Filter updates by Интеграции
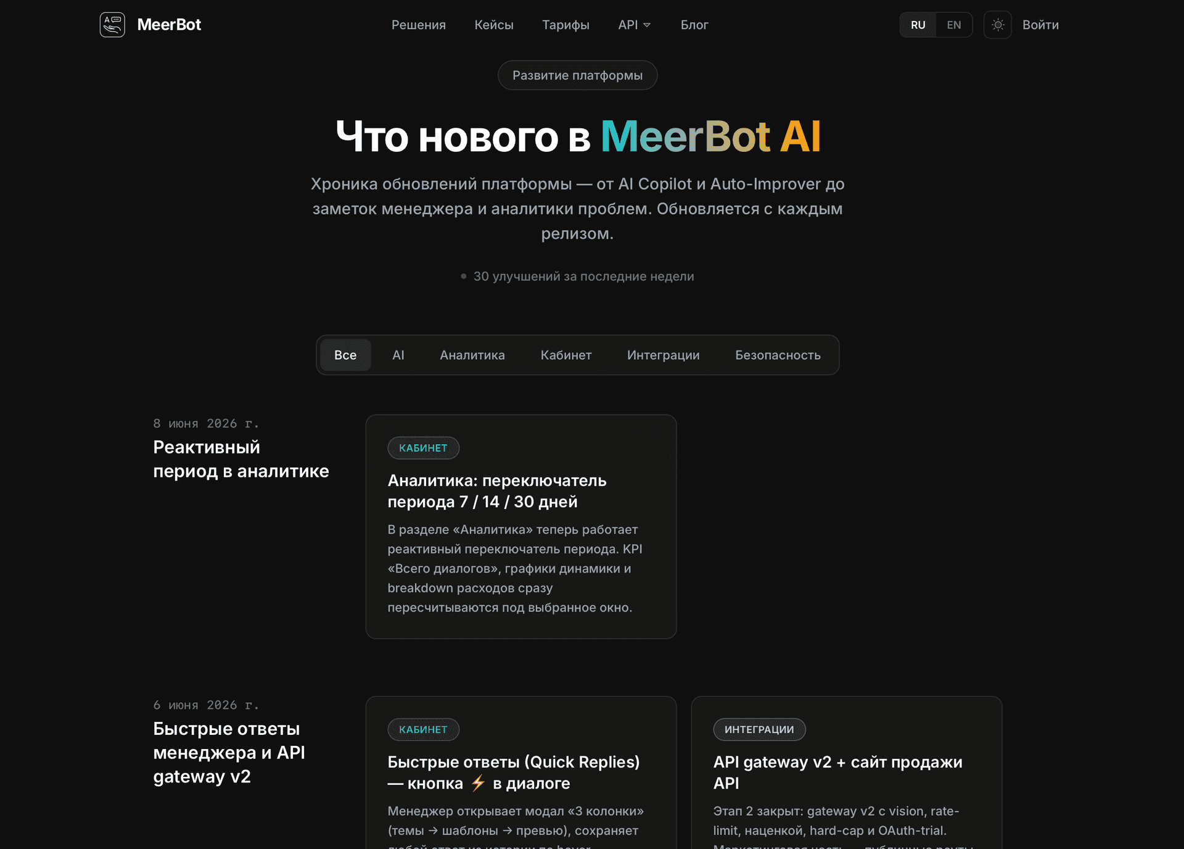 point(663,355)
